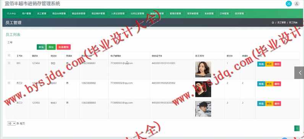Expand the gray side panel arrow
This screenshot has width=304, height=139.
pos(299,73)
